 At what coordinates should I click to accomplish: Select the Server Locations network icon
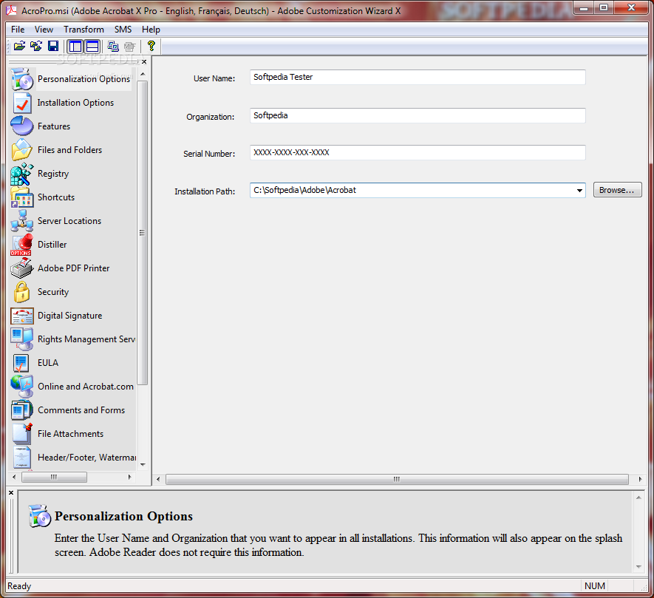pyautogui.click(x=22, y=221)
